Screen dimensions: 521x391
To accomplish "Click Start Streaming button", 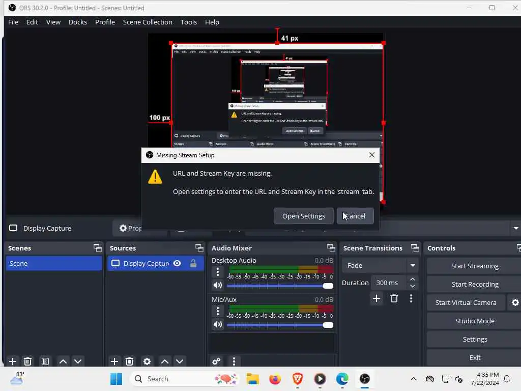I will tap(475, 266).
